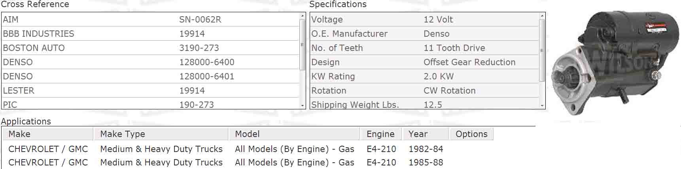Sort applications by Make Type column
The width and height of the screenshot is (681, 169).
coord(161,134)
